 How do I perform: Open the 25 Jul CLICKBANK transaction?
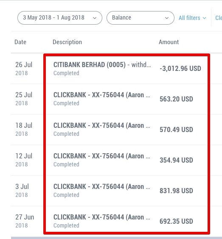point(116,99)
